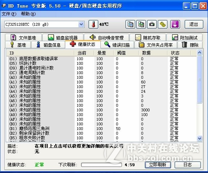Select the (A7) 未知的属性 row
Screen dimensions: 208x173
pos(101,105)
